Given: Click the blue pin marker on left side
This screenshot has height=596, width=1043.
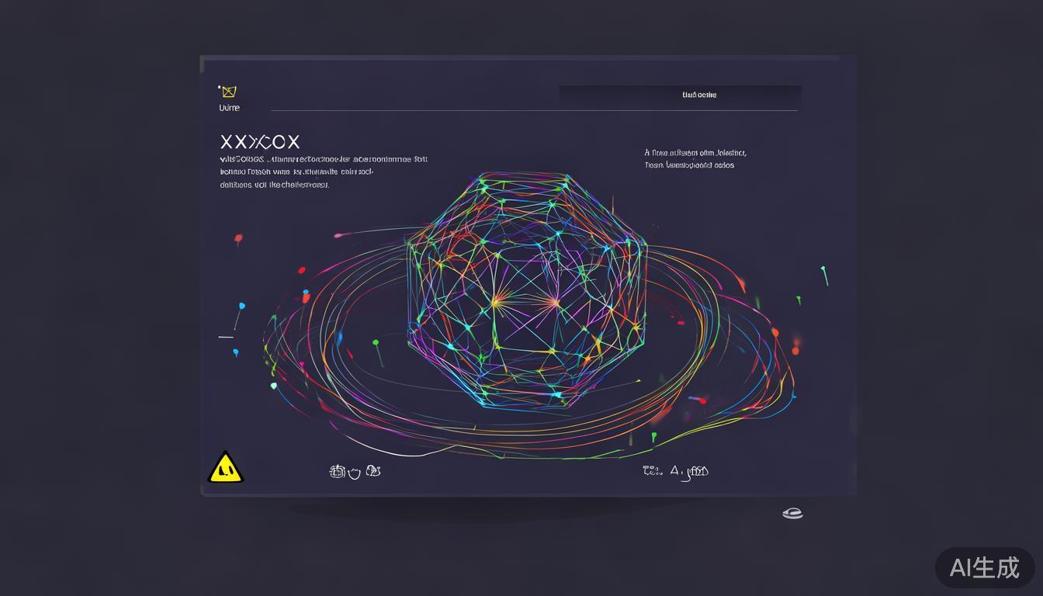Looking at the screenshot, I should (240, 312).
